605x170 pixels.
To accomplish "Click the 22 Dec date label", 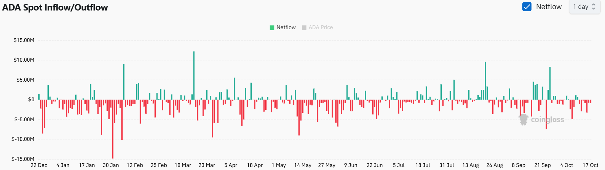I will [x=39, y=165].
